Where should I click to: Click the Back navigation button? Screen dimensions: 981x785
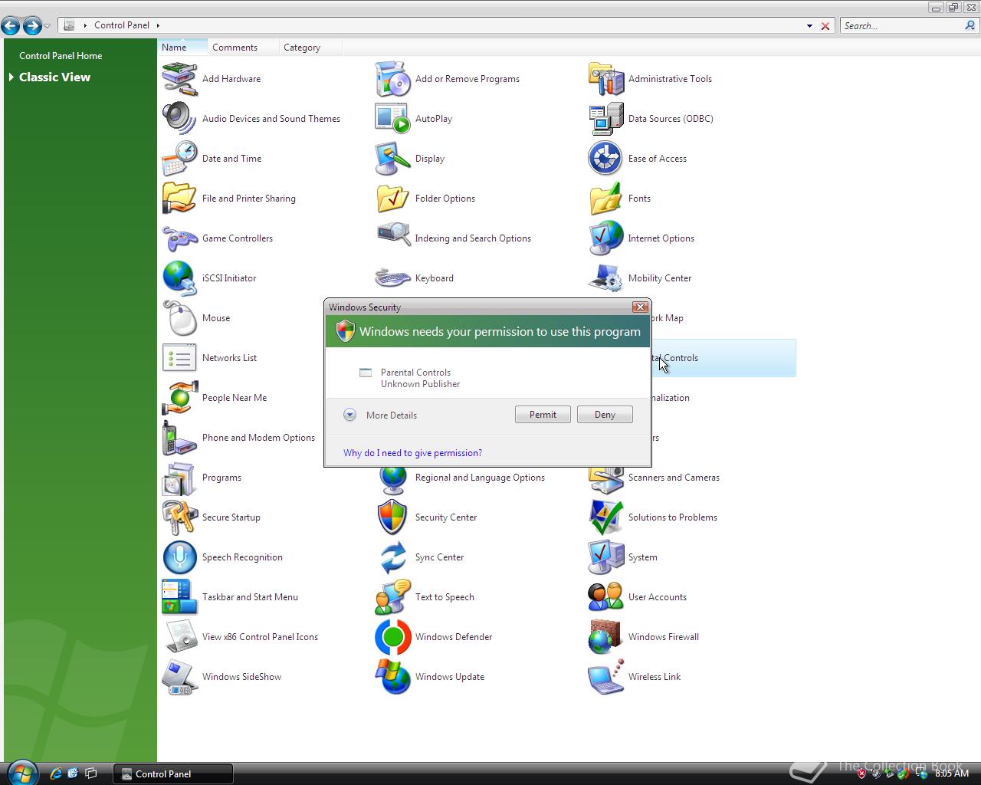[x=11, y=26]
